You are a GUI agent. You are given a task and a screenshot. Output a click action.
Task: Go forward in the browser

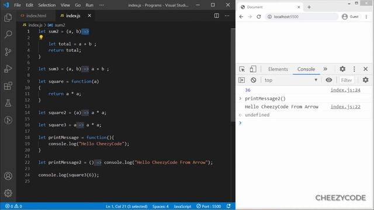pyautogui.click(x=250, y=17)
